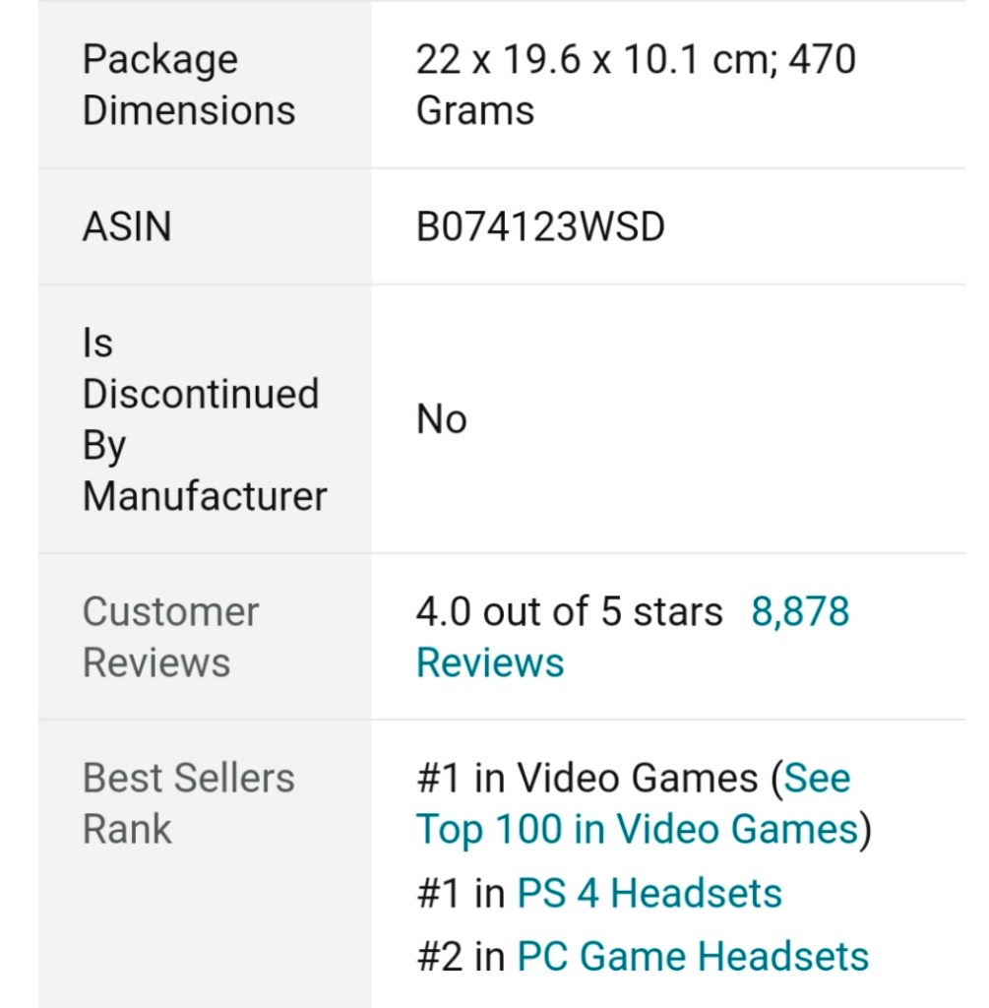Viewport: 989px width, 1008px height.
Task: Open the PS 4 Headsets category link
Action: pos(649,894)
